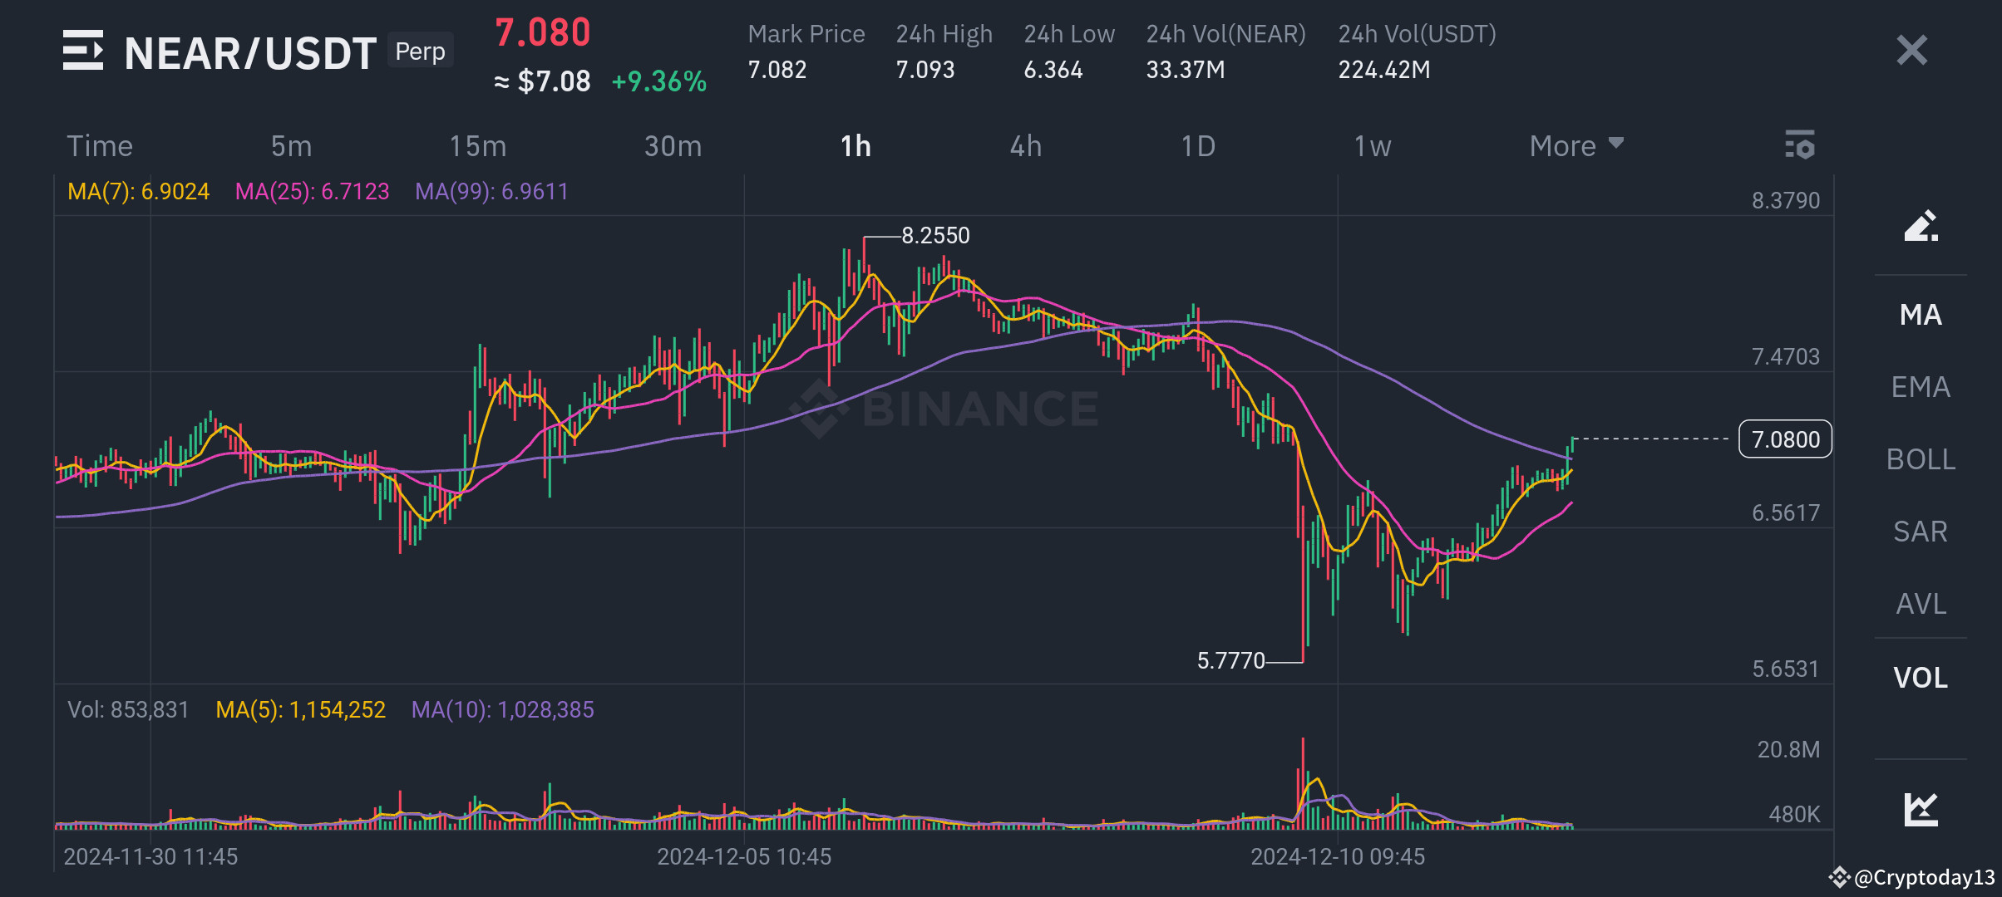Click the 7.0800 price label on the axis

coord(1784,439)
